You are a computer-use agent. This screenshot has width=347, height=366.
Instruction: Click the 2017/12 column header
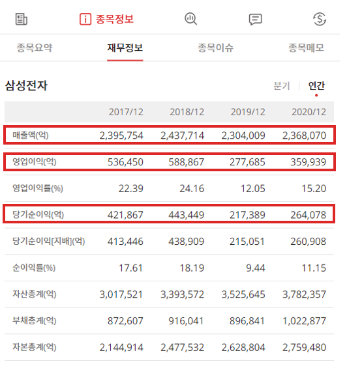coord(126,112)
